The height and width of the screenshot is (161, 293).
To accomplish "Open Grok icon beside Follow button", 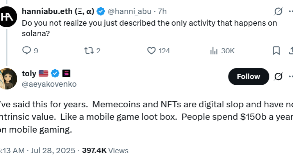I will 279,77.
